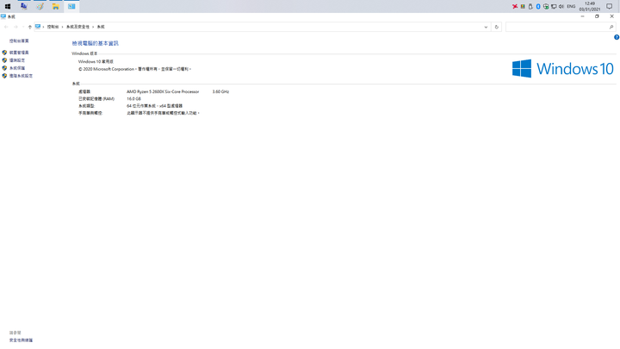Click the computer icon in address bar
Image resolution: width=620 pixels, height=349 pixels.
pos(38,27)
